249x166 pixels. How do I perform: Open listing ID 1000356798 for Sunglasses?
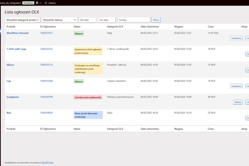46,97
